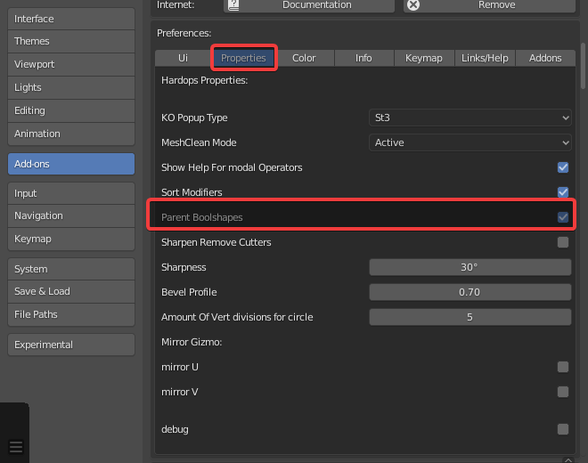Click the Remove X icon
Image resolution: width=588 pixels, height=463 pixels.
pyautogui.click(x=413, y=5)
